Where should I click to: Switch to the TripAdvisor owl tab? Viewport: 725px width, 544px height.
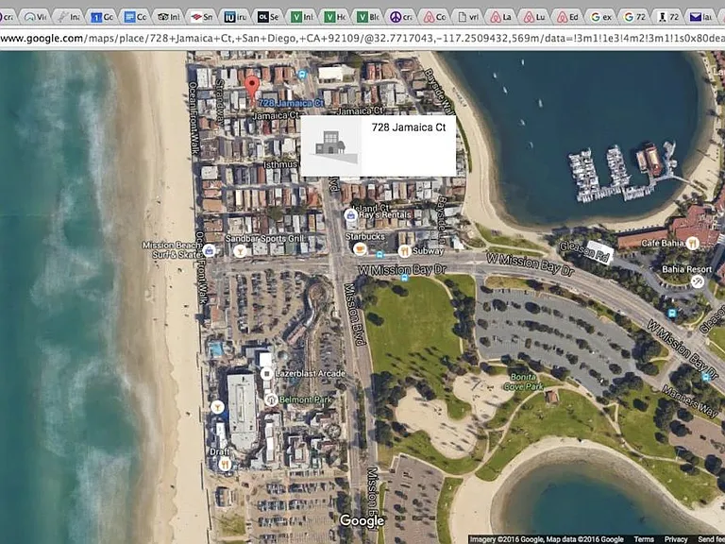pyautogui.click(x=169, y=17)
